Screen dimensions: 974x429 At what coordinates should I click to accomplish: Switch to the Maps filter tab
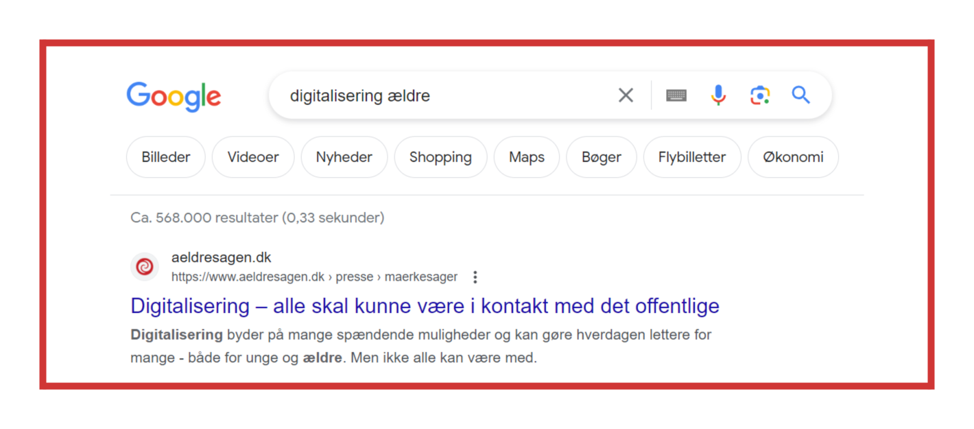(x=527, y=157)
